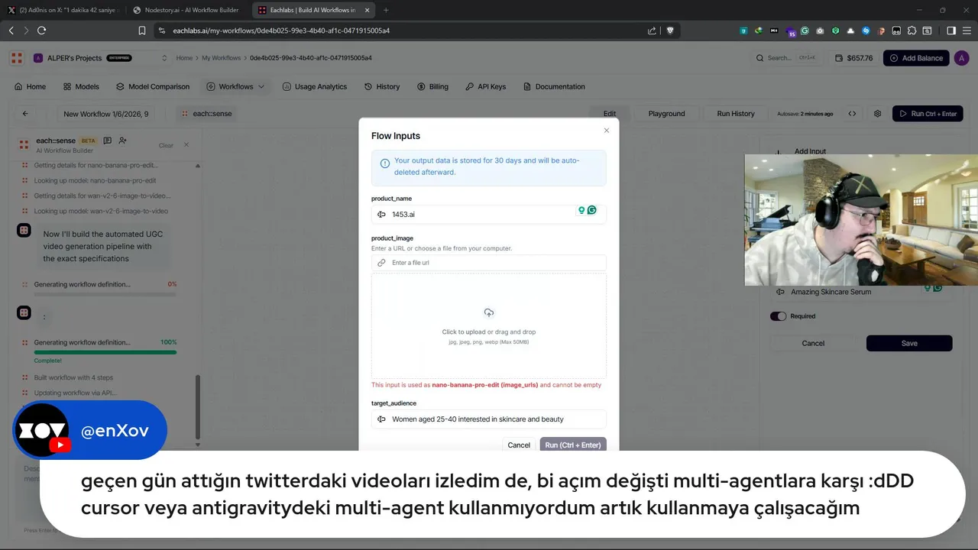Click the browser address bar URL
The width and height of the screenshot is (978, 550).
click(281, 31)
